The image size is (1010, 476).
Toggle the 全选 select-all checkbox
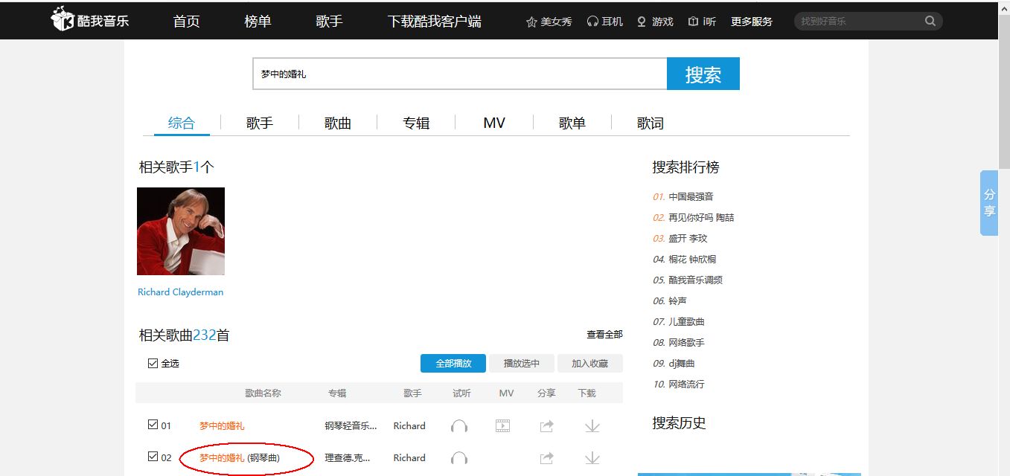[x=153, y=363]
